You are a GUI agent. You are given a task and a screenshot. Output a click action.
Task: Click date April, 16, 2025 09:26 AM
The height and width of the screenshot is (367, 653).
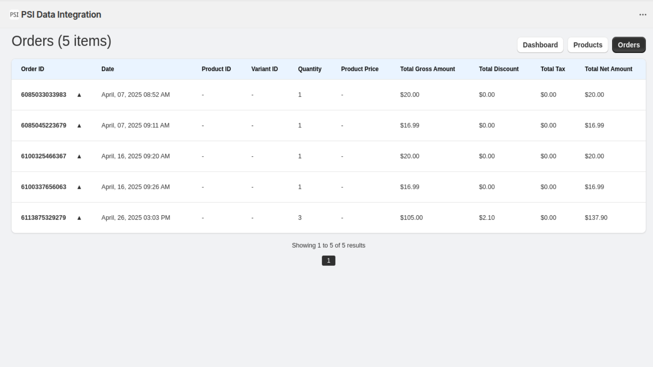(135, 187)
